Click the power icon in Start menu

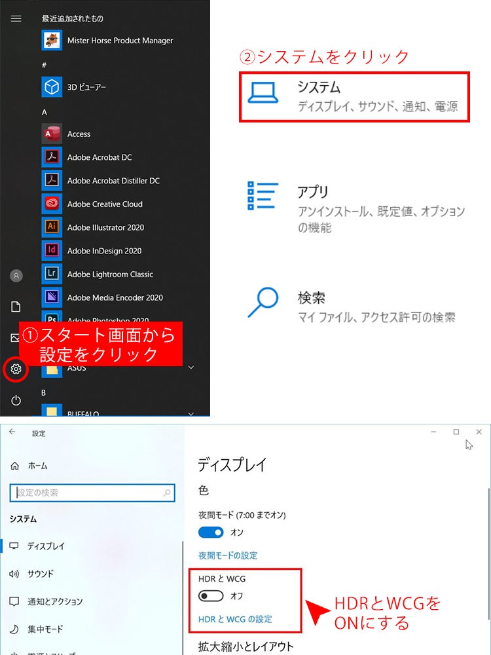[16, 400]
